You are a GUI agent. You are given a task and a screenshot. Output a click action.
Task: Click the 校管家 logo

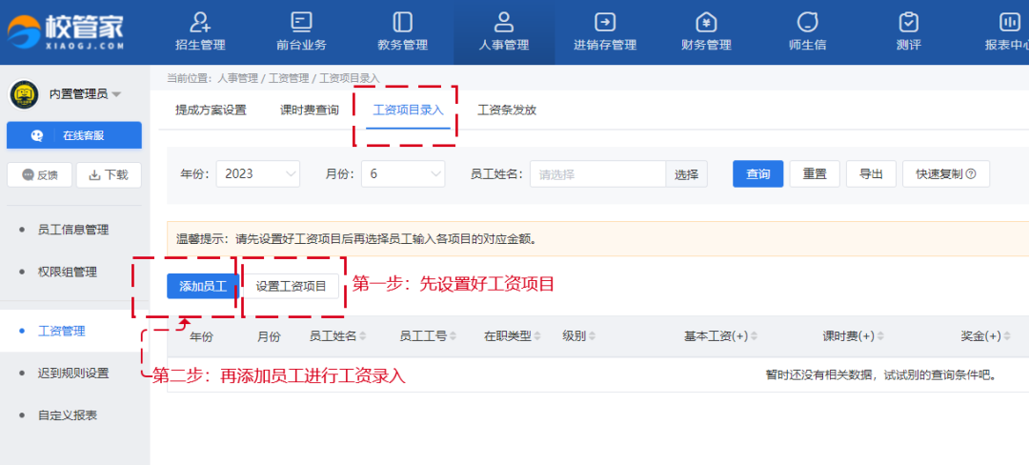(x=67, y=29)
